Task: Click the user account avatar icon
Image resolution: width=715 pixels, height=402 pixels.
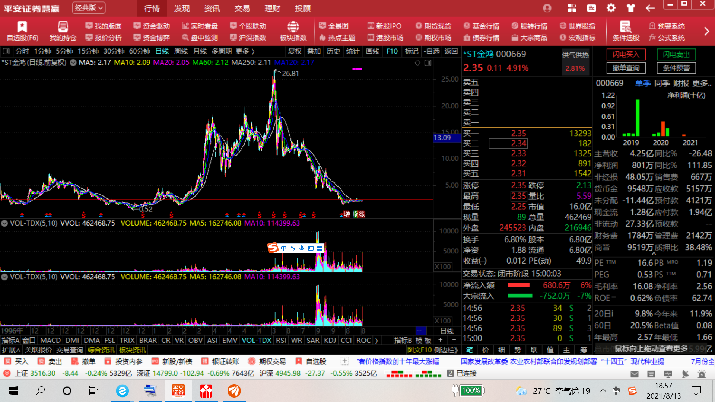Action: pos(547,8)
